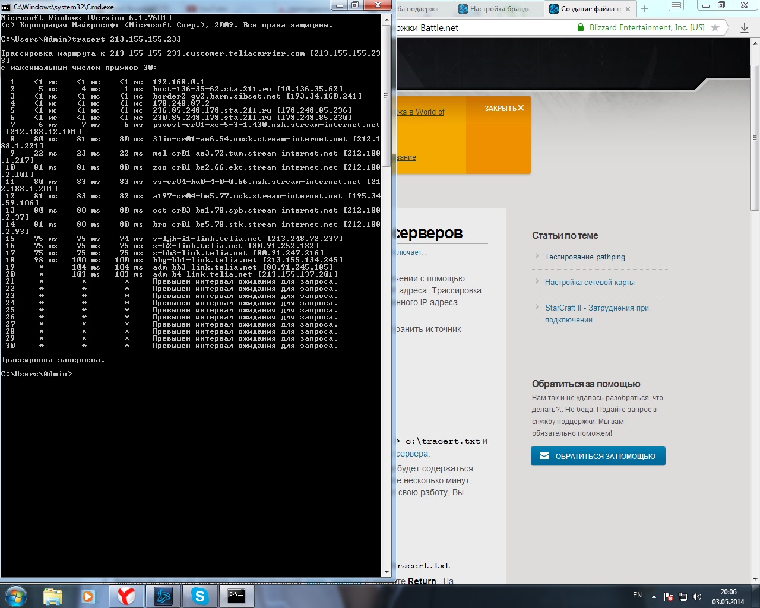Click the 'c:\tracert.txt' text in article

[x=443, y=441]
